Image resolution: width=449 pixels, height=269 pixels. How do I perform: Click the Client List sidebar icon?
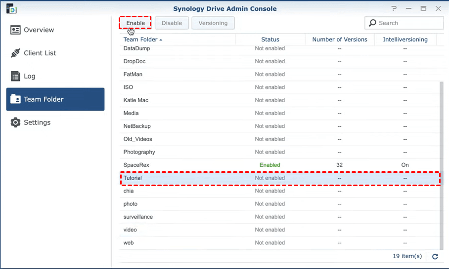pos(16,53)
